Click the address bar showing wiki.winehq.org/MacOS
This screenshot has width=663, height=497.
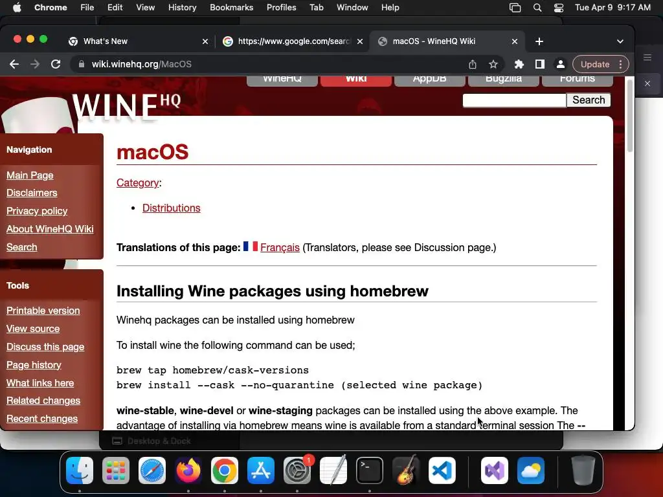tap(271, 64)
